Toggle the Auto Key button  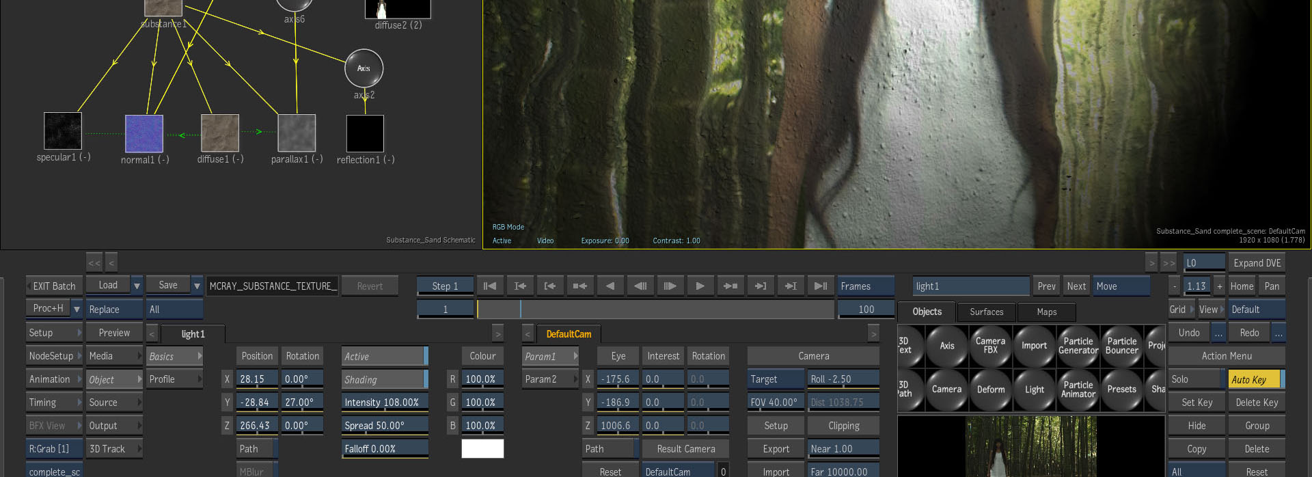point(1256,379)
